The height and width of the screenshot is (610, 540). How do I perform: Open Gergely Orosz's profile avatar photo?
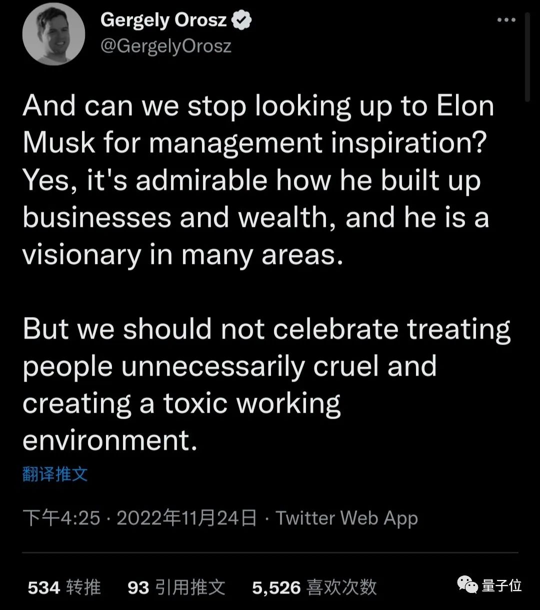coord(53,34)
